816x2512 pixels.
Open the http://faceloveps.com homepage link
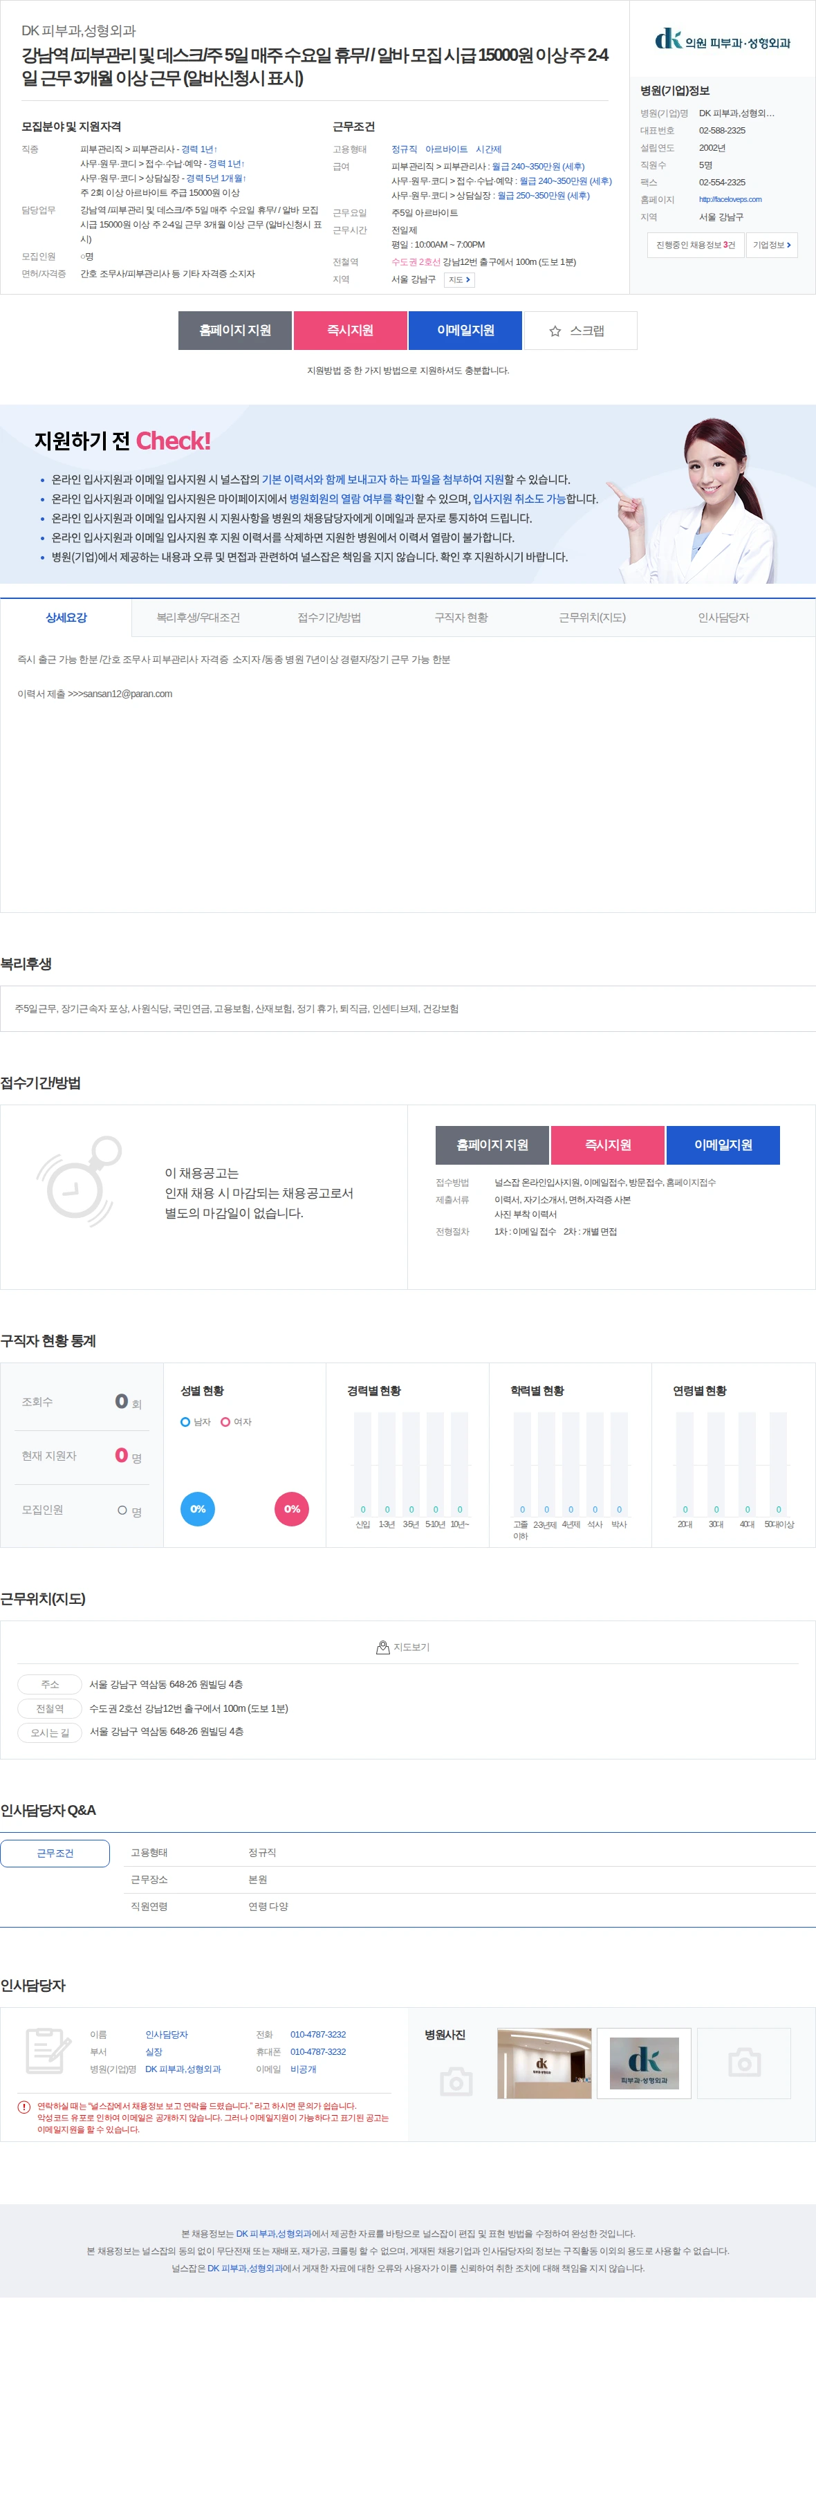[x=730, y=200]
